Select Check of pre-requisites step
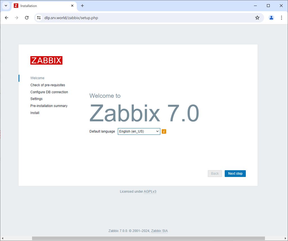 click(48, 85)
